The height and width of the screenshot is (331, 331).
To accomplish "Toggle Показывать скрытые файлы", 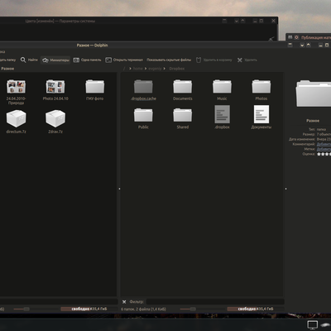I will point(169,60).
